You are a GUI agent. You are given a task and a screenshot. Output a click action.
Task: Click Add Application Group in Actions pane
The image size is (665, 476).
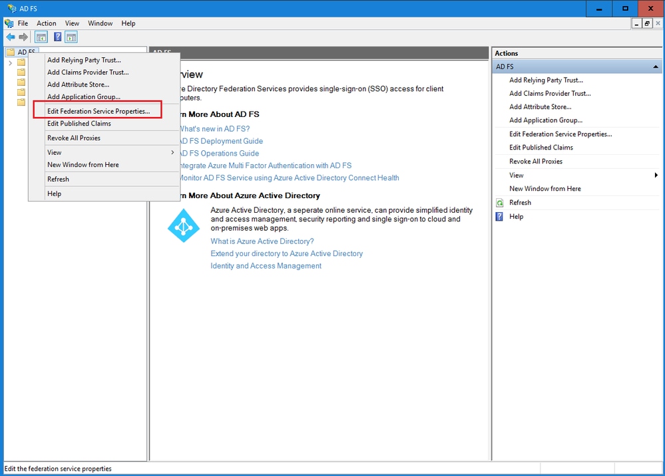click(x=546, y=120)
